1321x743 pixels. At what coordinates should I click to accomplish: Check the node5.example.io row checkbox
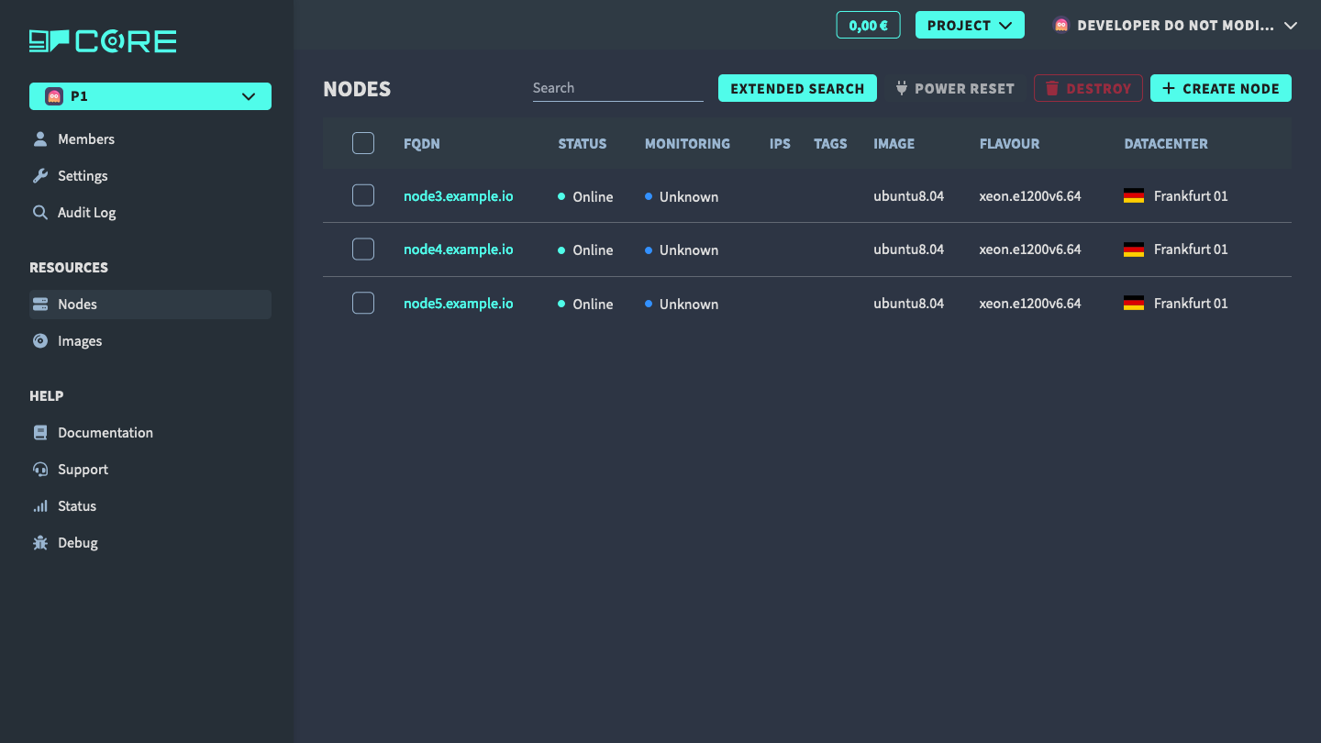point(363,303)
